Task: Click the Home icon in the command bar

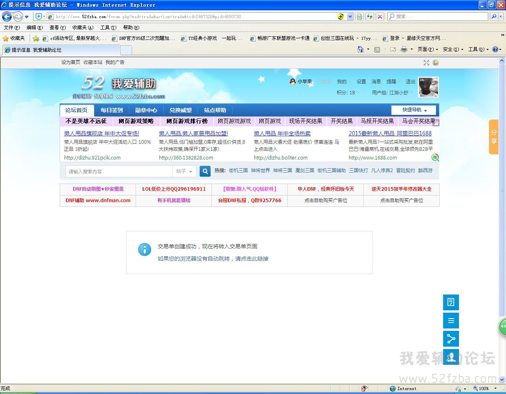Action: [360, 49]
